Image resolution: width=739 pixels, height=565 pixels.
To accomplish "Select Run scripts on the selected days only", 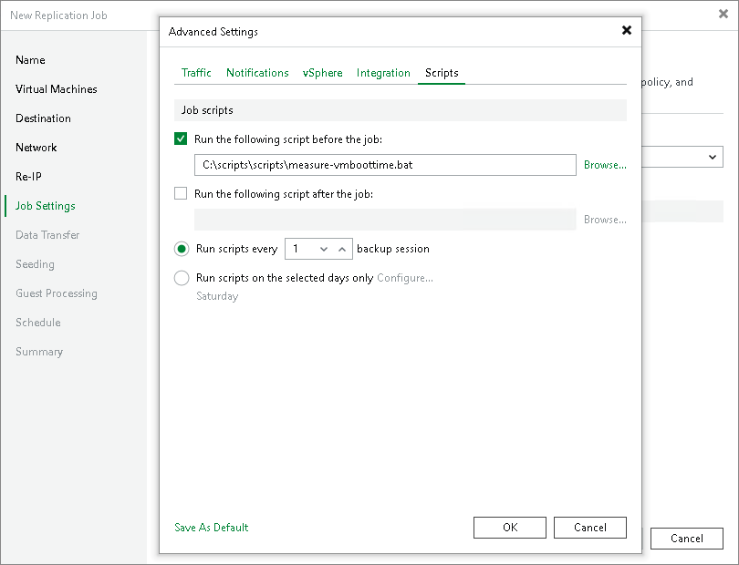I will click(182, 278).
